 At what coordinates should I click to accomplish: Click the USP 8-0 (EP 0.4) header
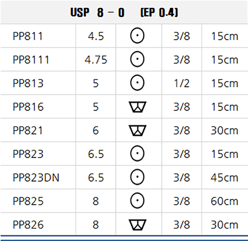click(124, 12)
